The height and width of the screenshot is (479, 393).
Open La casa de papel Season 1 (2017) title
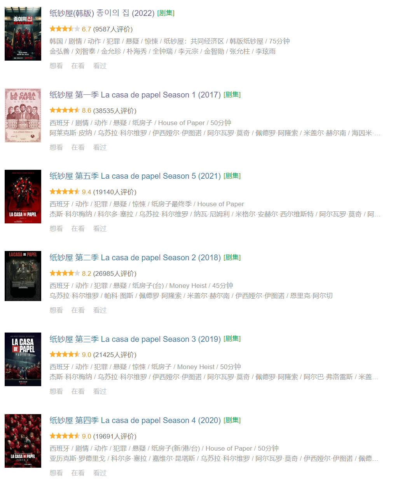point(135,95)
